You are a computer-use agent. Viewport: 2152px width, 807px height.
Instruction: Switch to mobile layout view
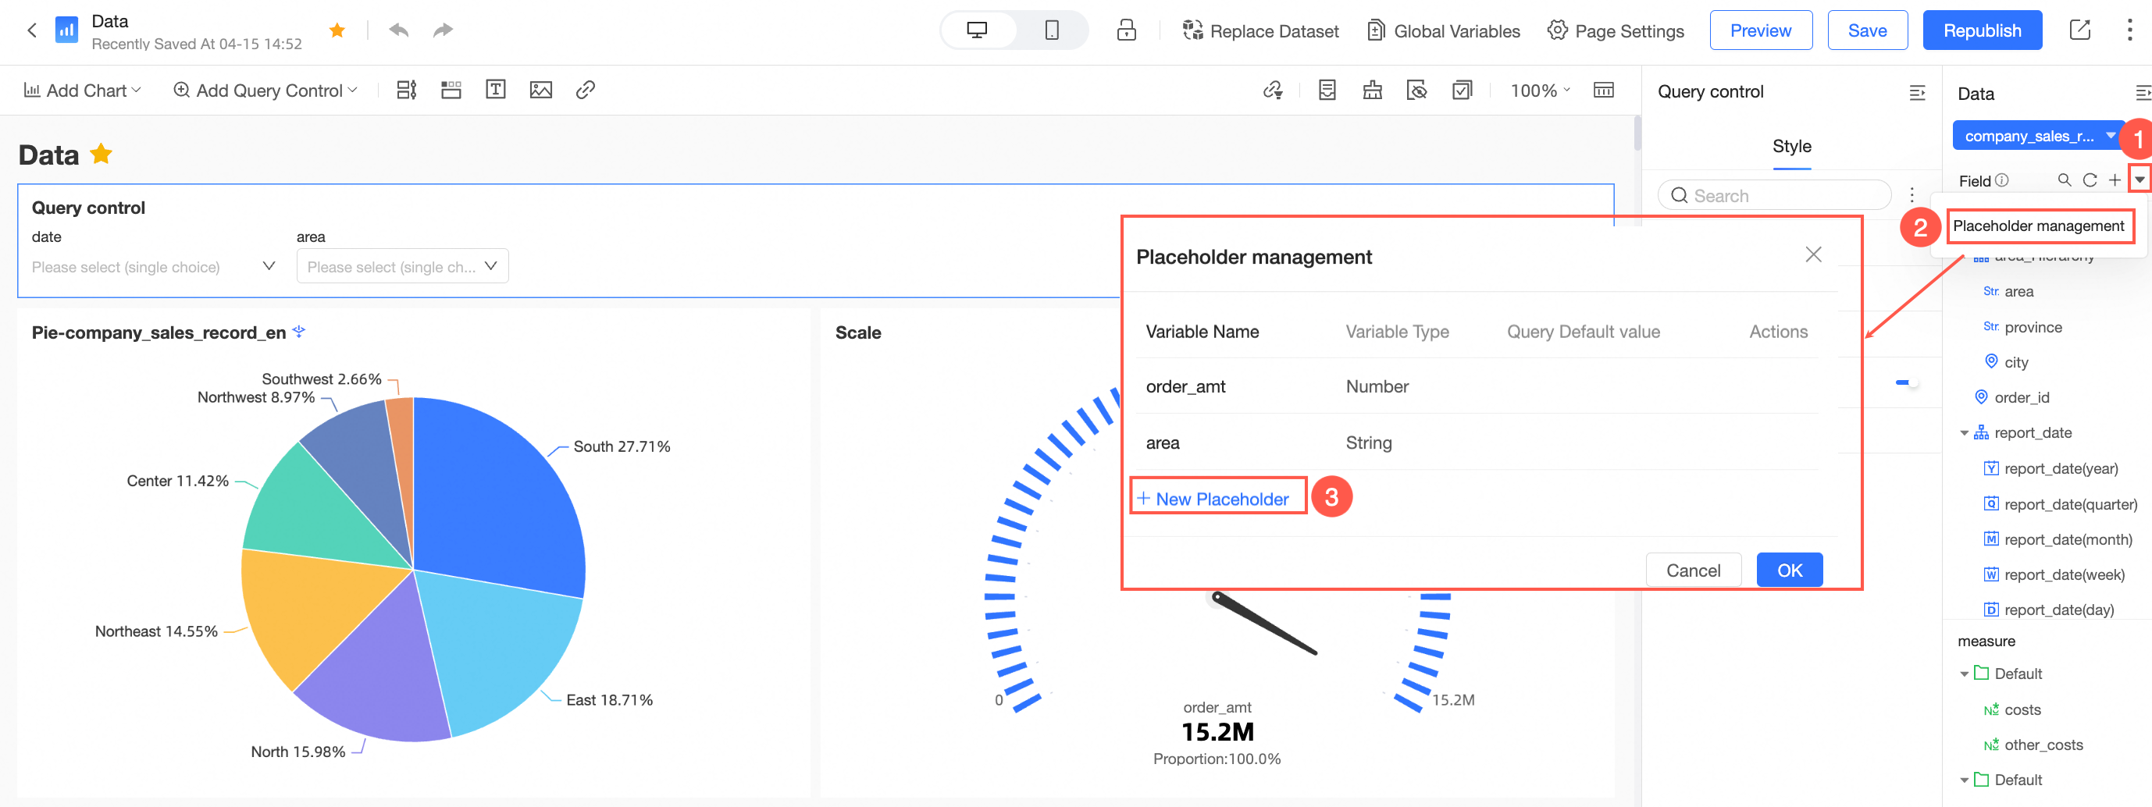1052,31
